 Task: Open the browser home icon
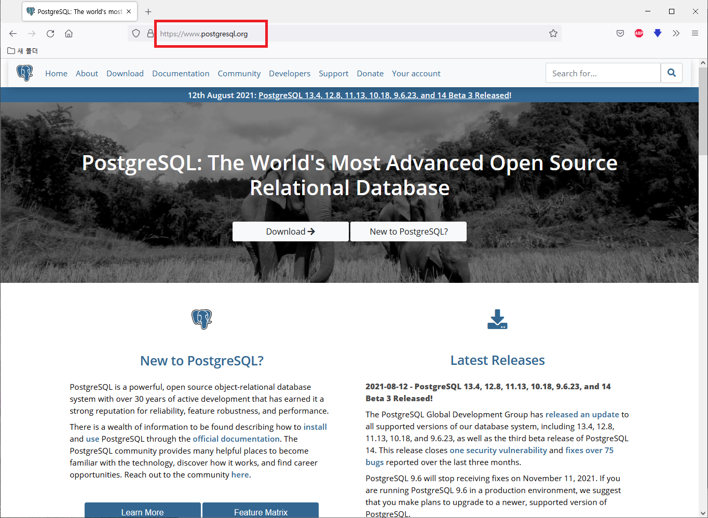click(69, 34)
